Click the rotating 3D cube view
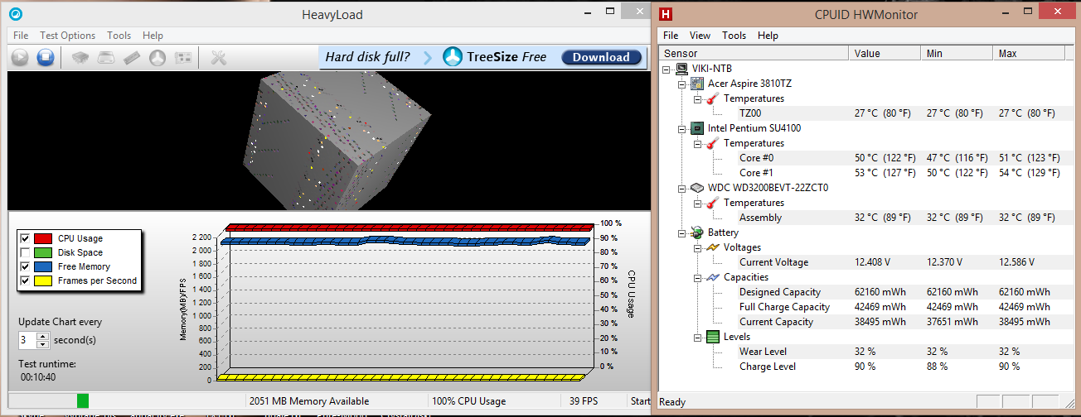 point(329,141)
